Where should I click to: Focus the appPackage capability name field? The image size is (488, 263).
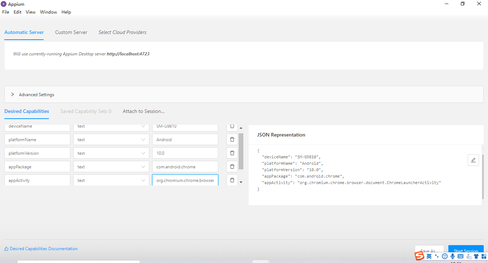click(x=38, y=167)
